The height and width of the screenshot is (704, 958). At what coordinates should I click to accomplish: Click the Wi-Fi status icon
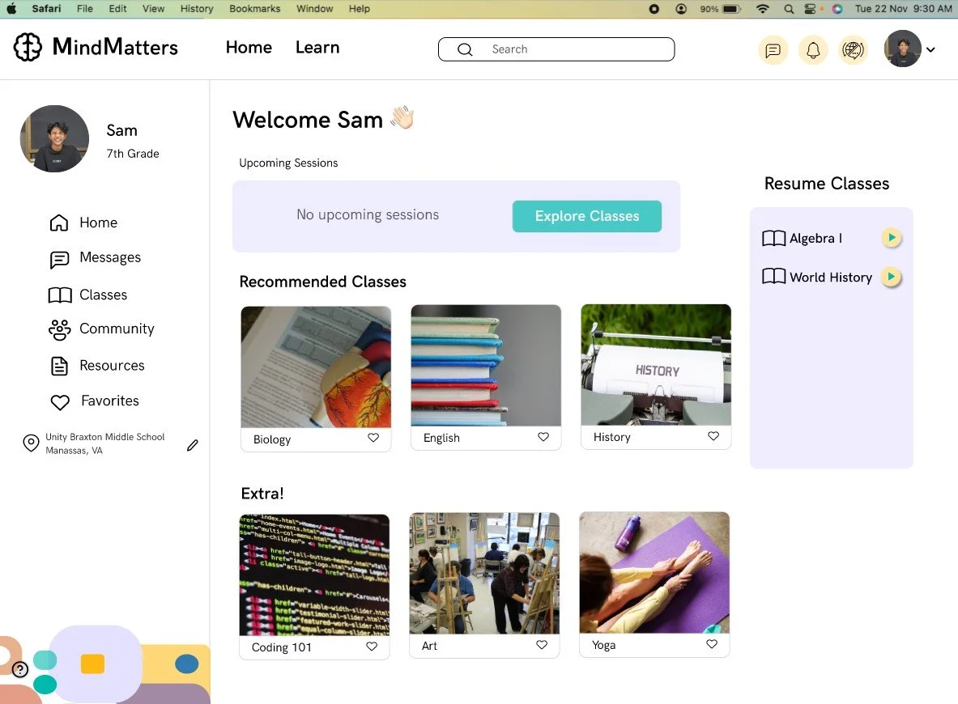(763, 9)
